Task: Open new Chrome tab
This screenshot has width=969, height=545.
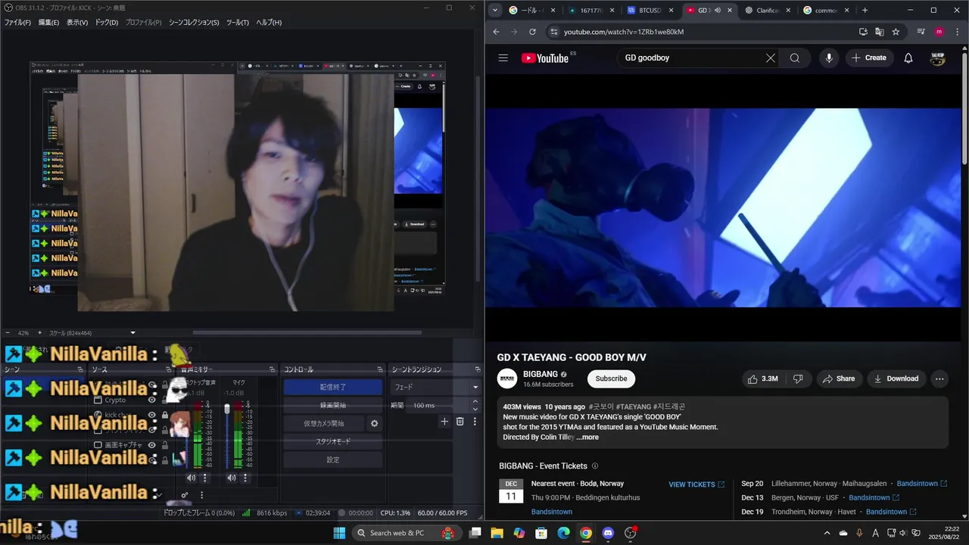Action: pyautogui.click(x=865, y=11)
